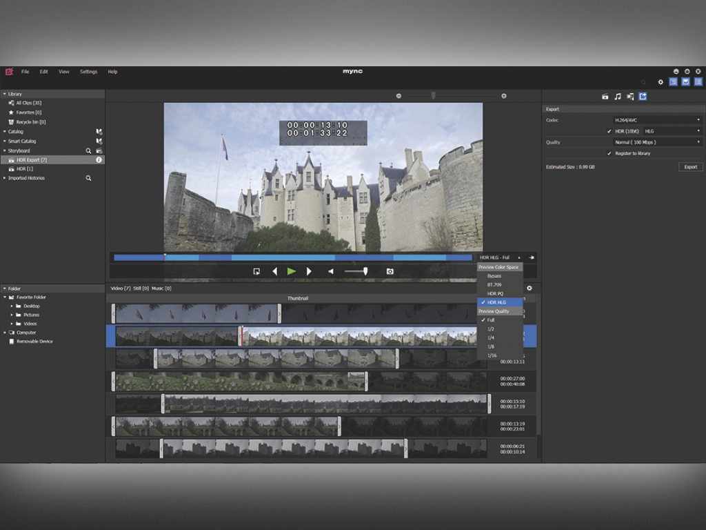Open info icon on HDR Export storyboard
Viewport: 706px width, 530px height.
tap(99, 160)
